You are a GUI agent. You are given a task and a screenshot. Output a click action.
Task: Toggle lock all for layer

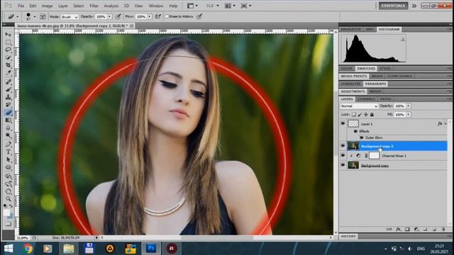click(x=372, y=115)
